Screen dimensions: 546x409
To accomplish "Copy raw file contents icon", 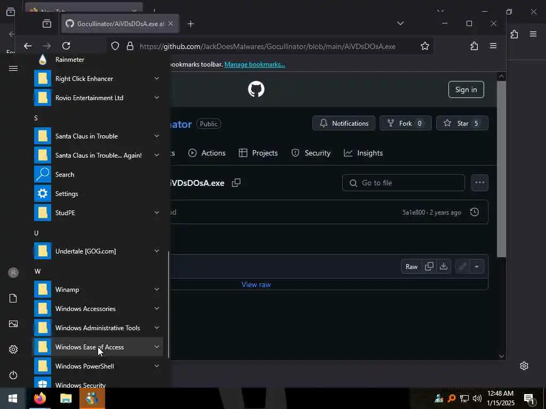I will click(429, 266).
